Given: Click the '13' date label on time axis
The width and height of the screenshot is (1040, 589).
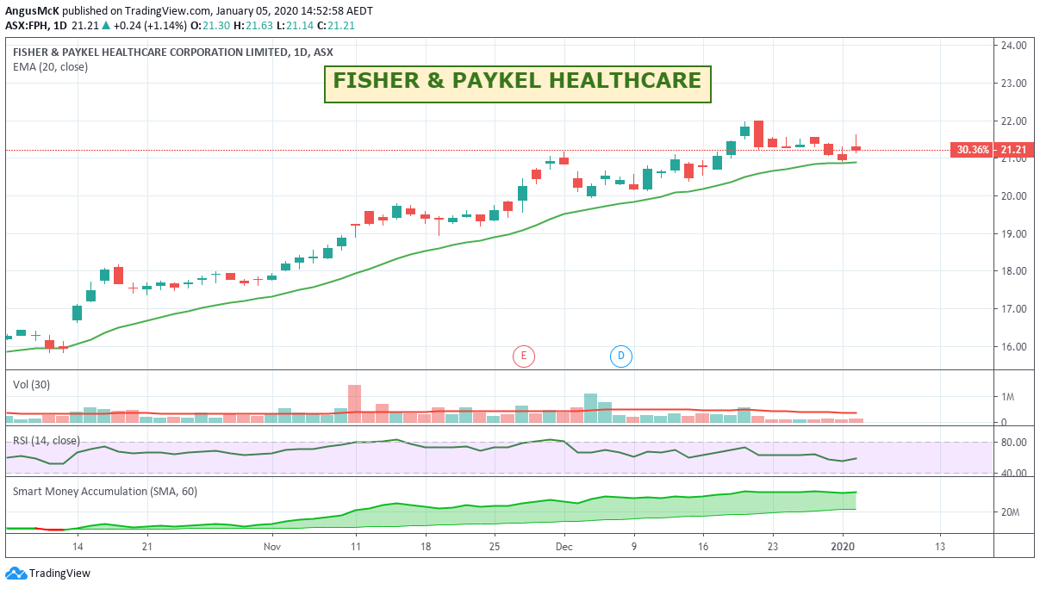Looking at the screenshot, I should click(x=940, y=546).
